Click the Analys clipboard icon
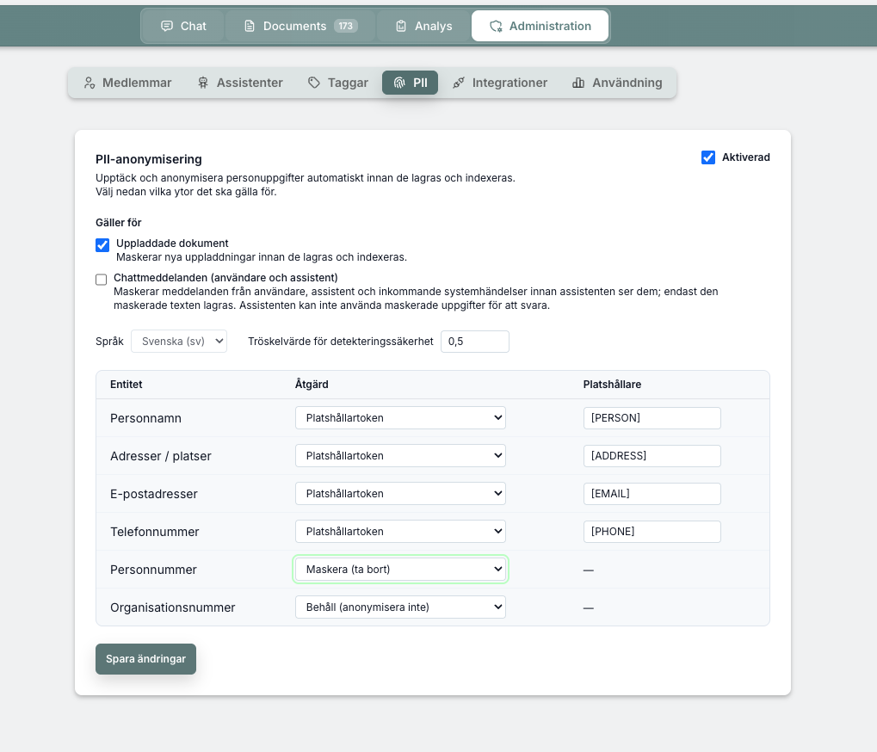This screenshot has height=752, width=877. (401, 27)
